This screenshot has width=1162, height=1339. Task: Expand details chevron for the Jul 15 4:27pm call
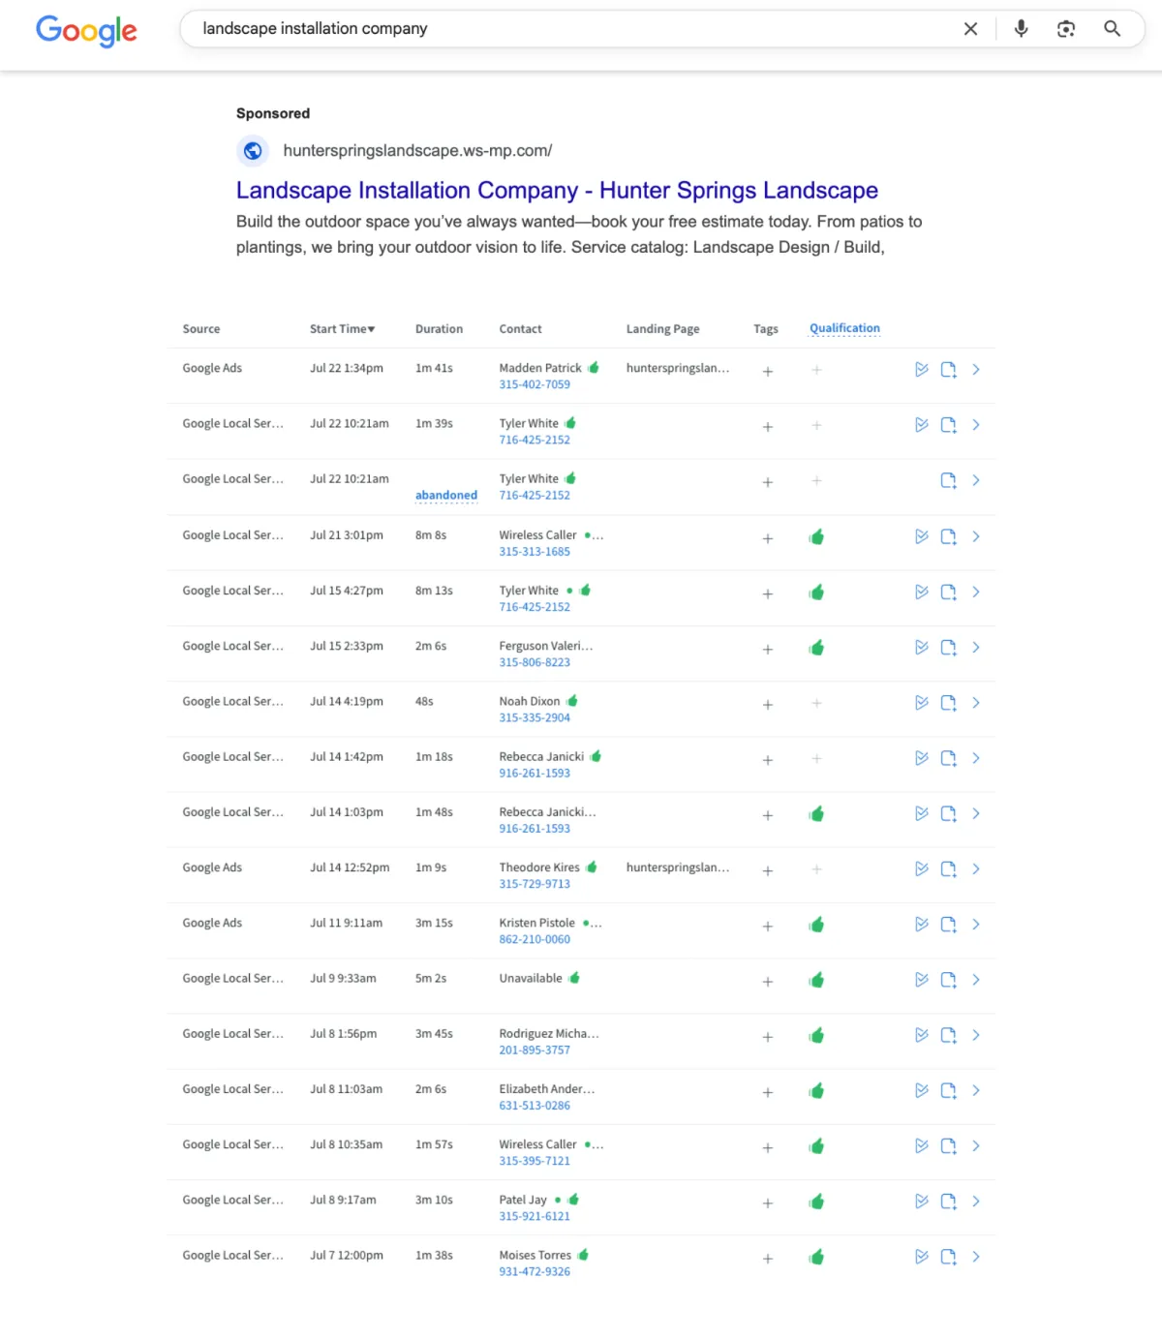pos(976,592)
